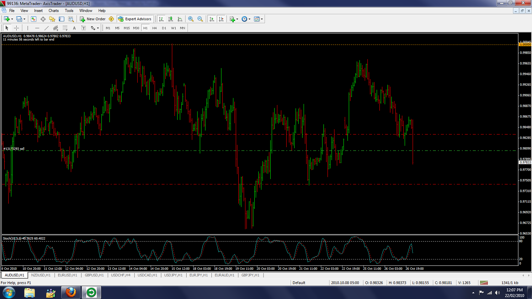Click the Templates icon
Viewport: 532px width, 299px height.
point(257,19)
